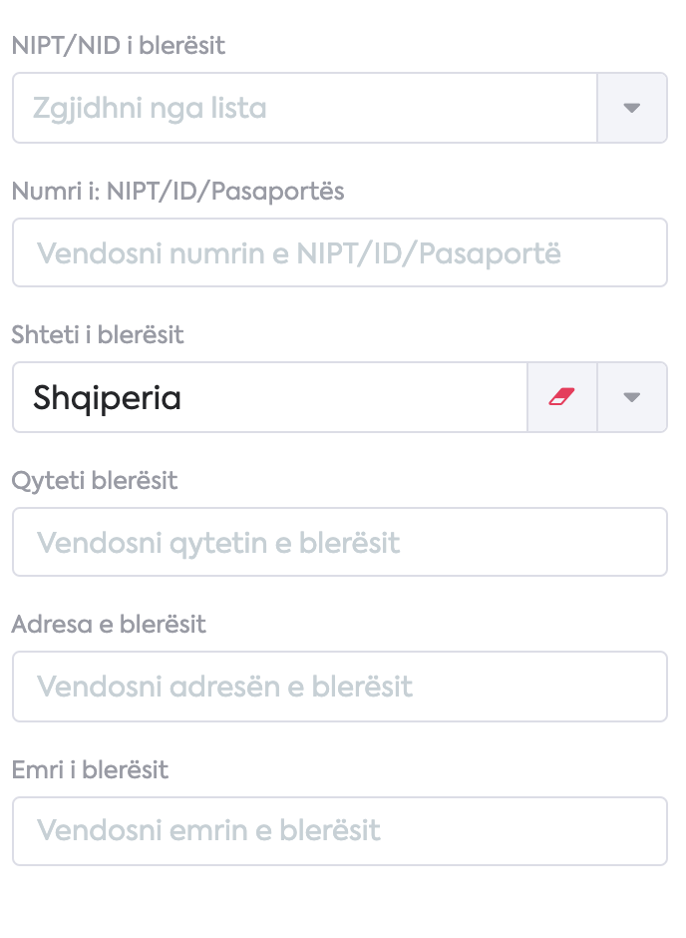Focus the Vendosni qytetin e blerësit field
The height and width of the screenshot is (938, 686).
click(339, 542)
